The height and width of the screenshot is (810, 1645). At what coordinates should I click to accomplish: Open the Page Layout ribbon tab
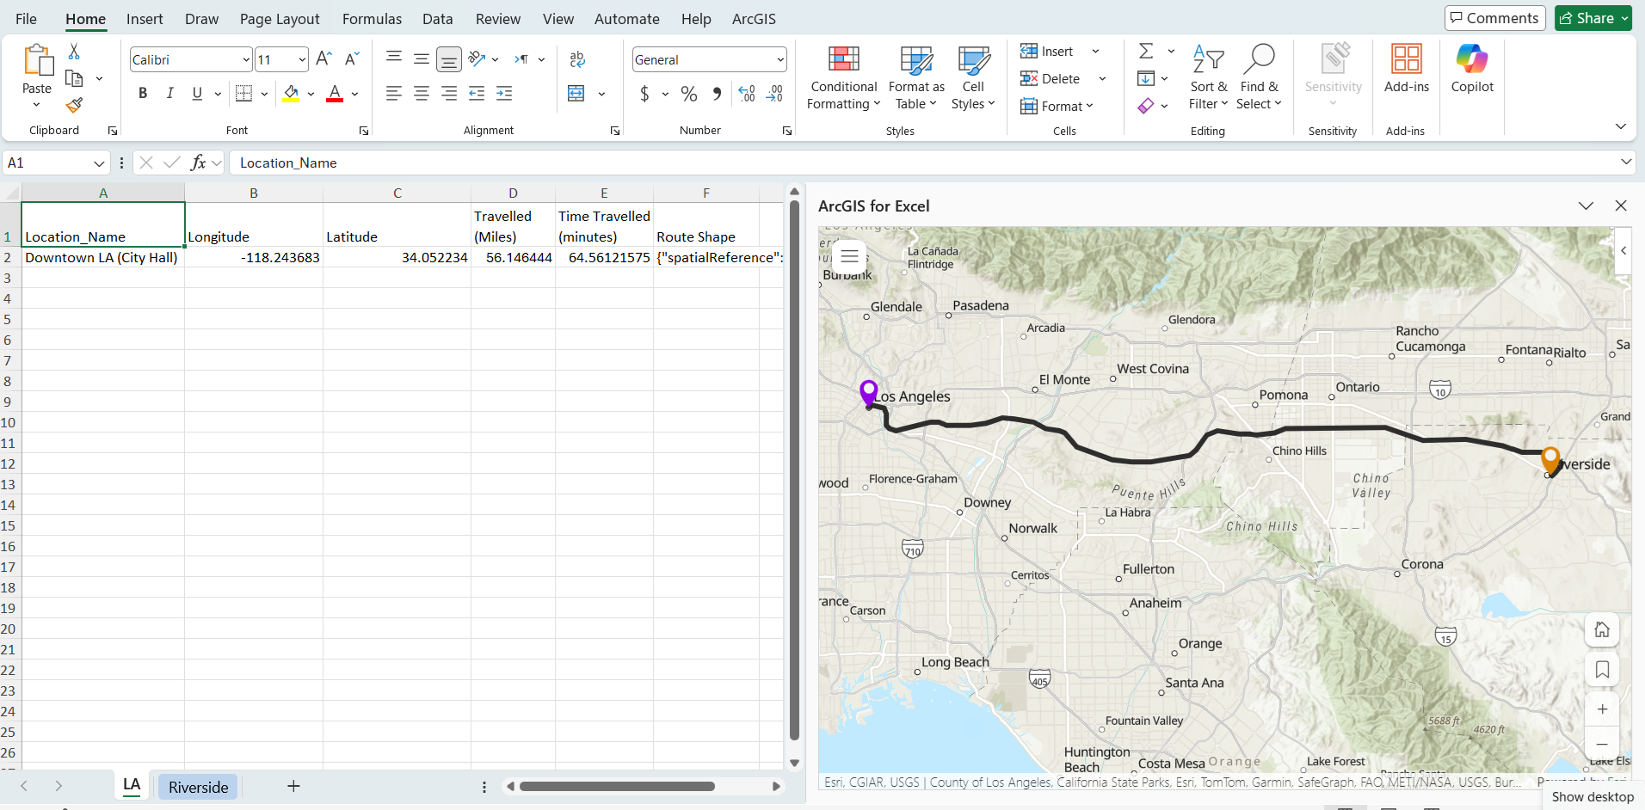click(x=280, y=19)
